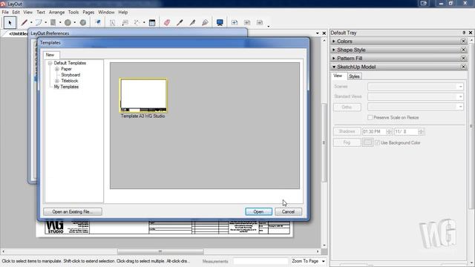Open Circle tool options arrow
The image size is (475, 267).
point(75,23)
